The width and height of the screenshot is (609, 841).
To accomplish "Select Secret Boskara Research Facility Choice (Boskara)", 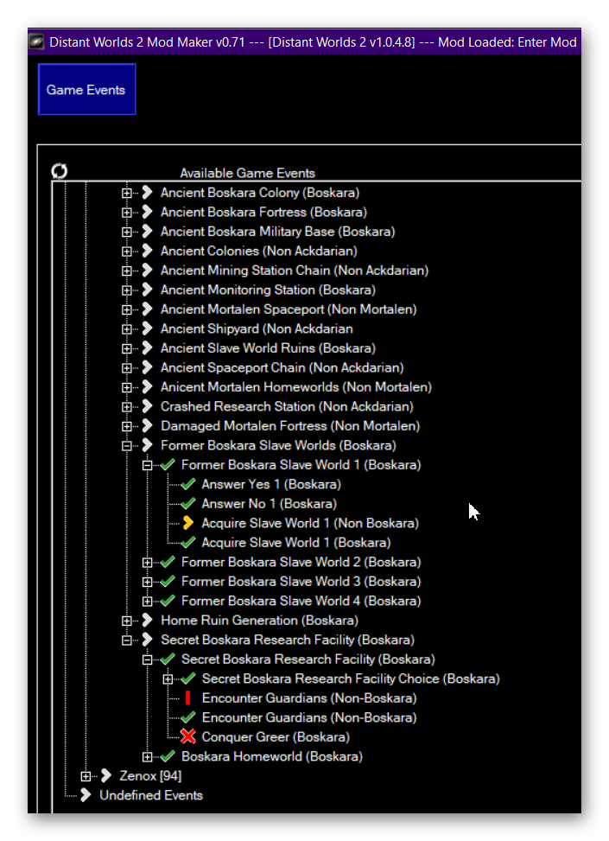I will (x=351, y=679).
